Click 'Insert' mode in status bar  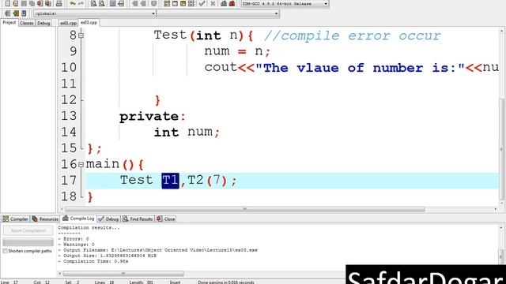click(x=175, y=282)
